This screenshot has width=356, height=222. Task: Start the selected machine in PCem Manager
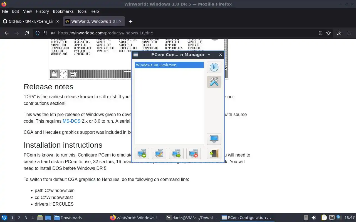214,67
